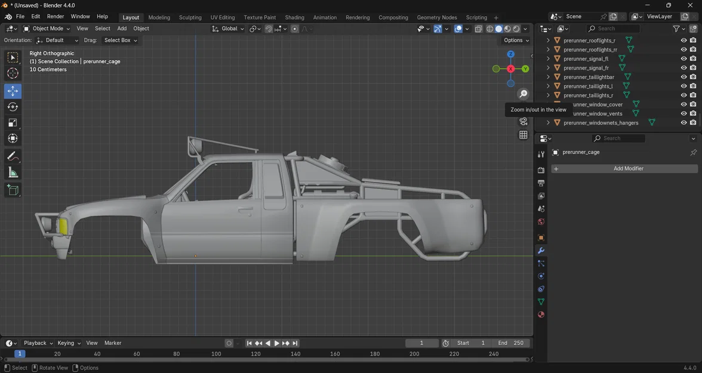The width and height of the screenshot is (702, 373).
Task: Select the Rotate tool
Action: (13, 107)
